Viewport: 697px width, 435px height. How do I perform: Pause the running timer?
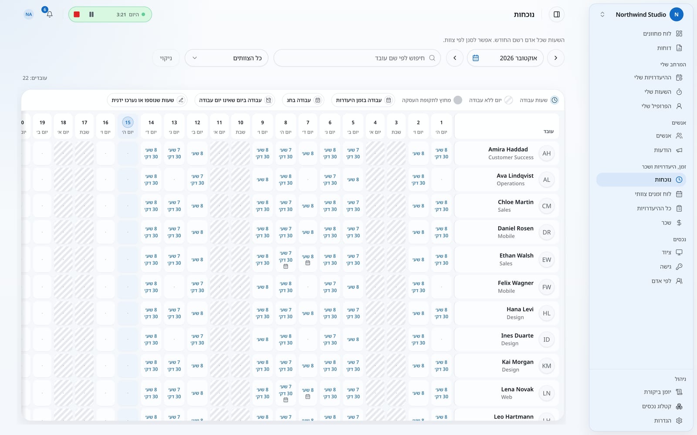(91, 14)
